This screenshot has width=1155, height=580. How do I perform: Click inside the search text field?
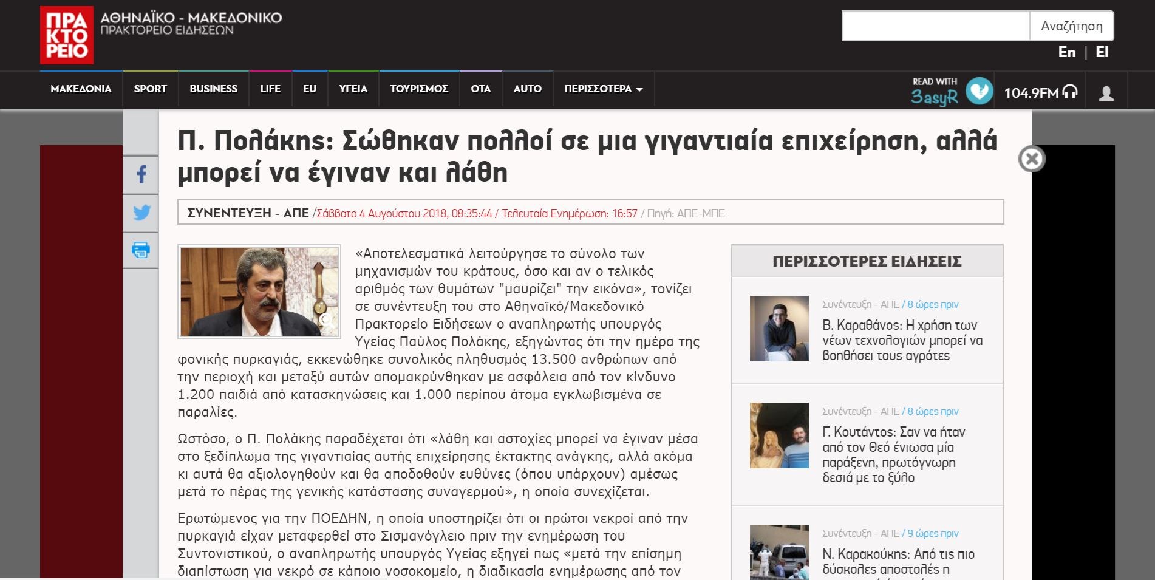935,26
